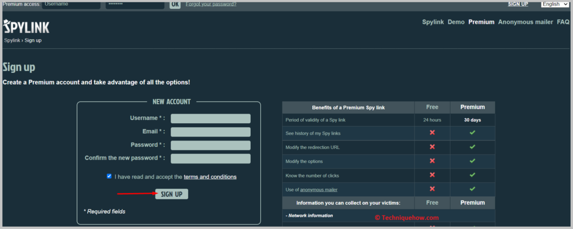Open the English language dropdown
The width and height of the screenshot is (573, 229).
pos(555,4)
